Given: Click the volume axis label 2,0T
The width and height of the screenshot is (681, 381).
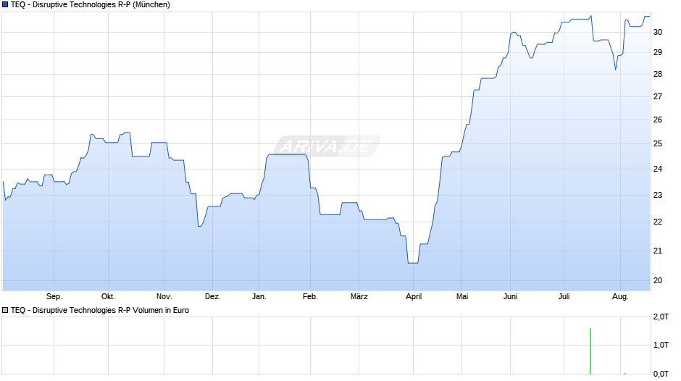Looking at the screenshot, I should 661,317.
